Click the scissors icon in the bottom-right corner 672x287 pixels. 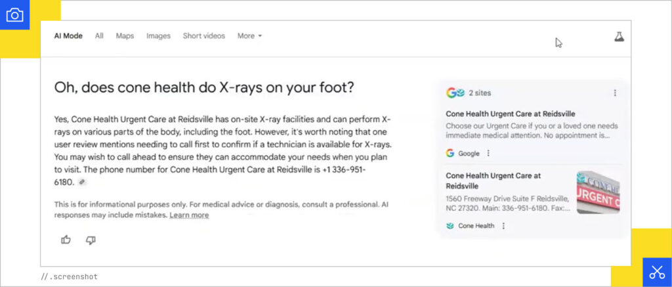(657, 273)
